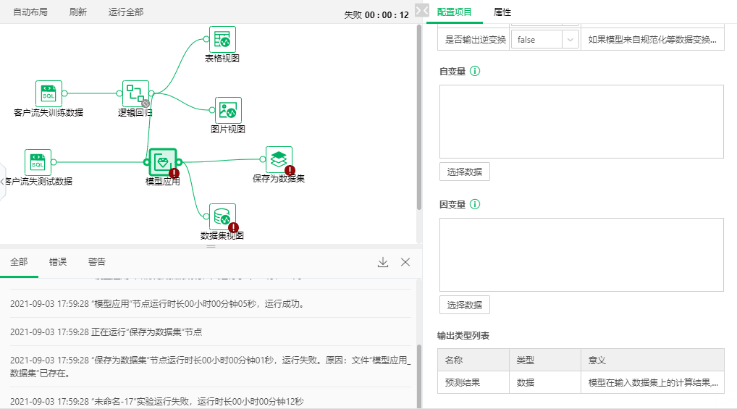Download the run log

[x=383, y=262]
